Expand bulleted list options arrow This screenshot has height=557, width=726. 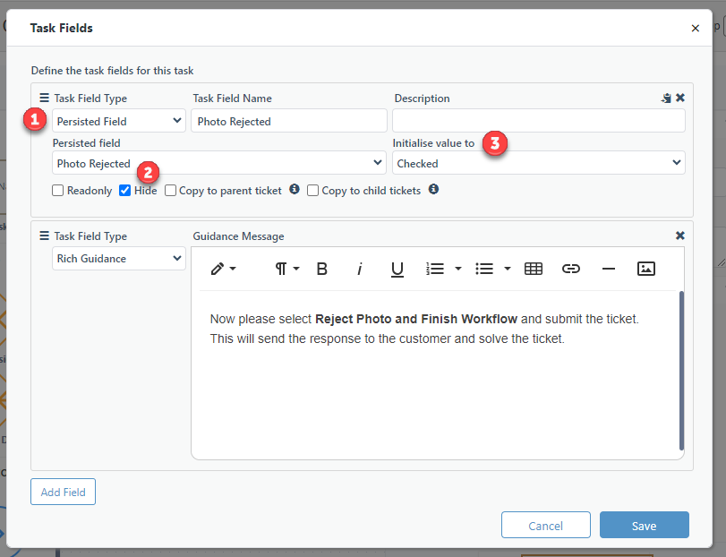[x=508, y=269]
